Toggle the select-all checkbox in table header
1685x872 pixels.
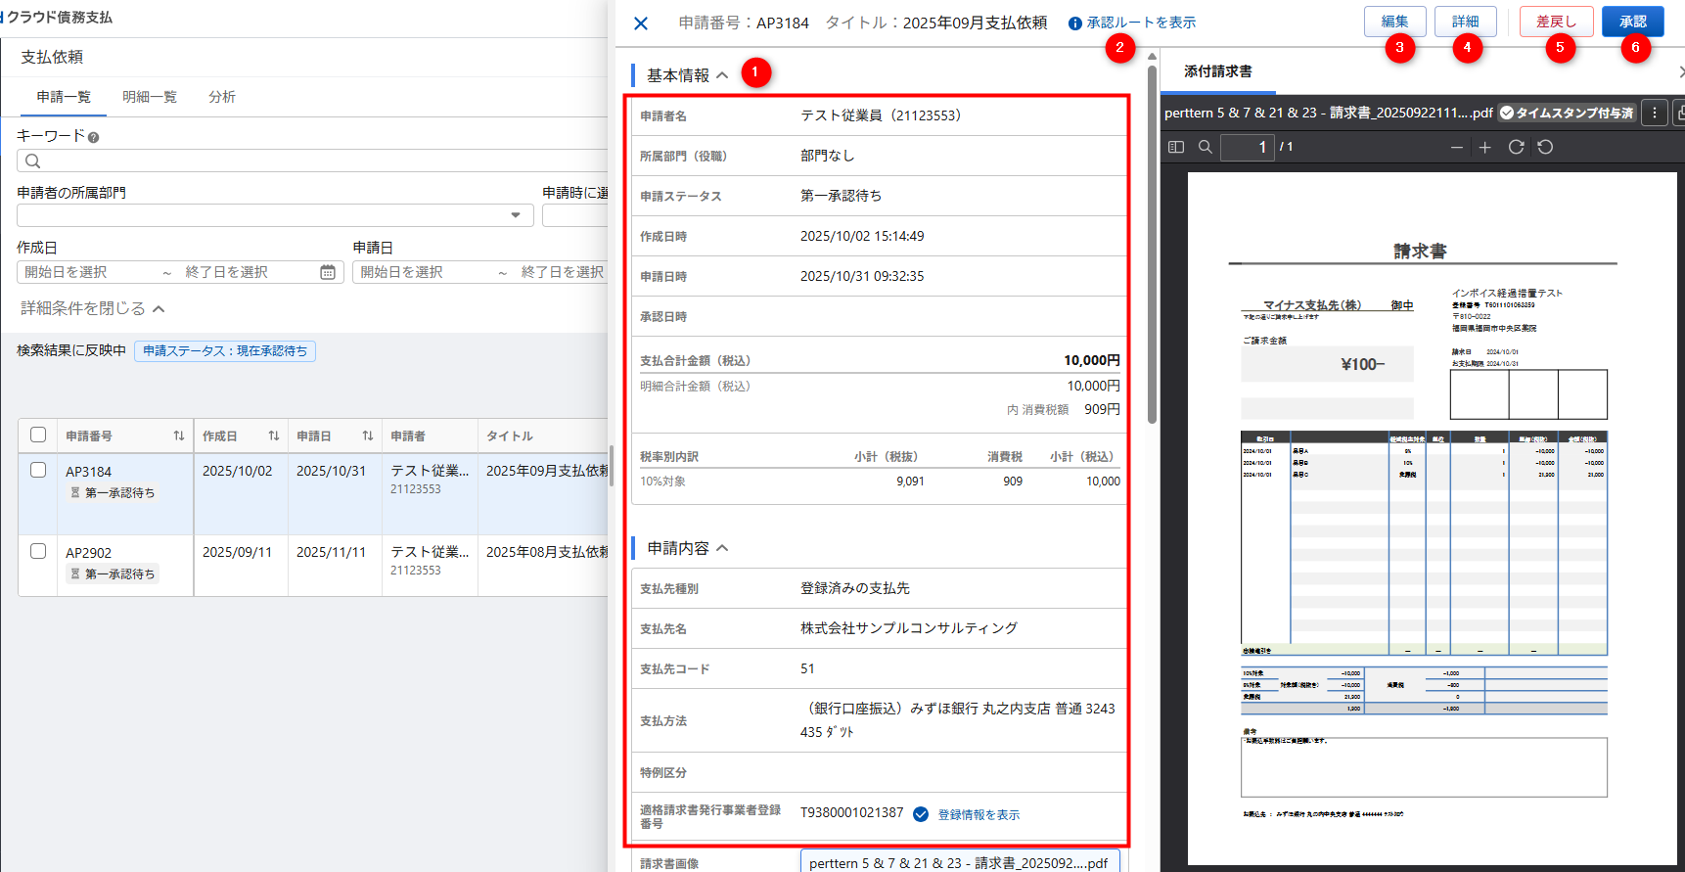[x=38, y=435]
